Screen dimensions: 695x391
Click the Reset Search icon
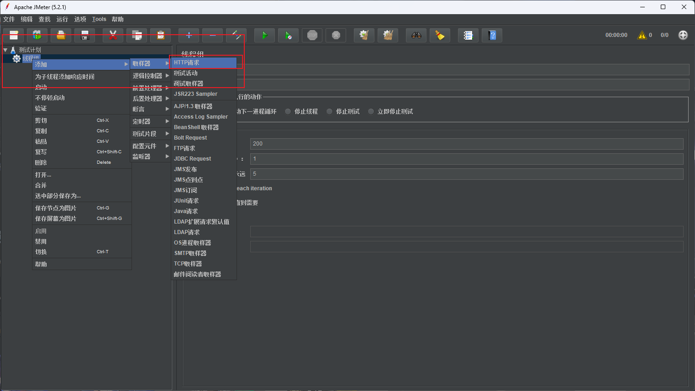[440, 35]
